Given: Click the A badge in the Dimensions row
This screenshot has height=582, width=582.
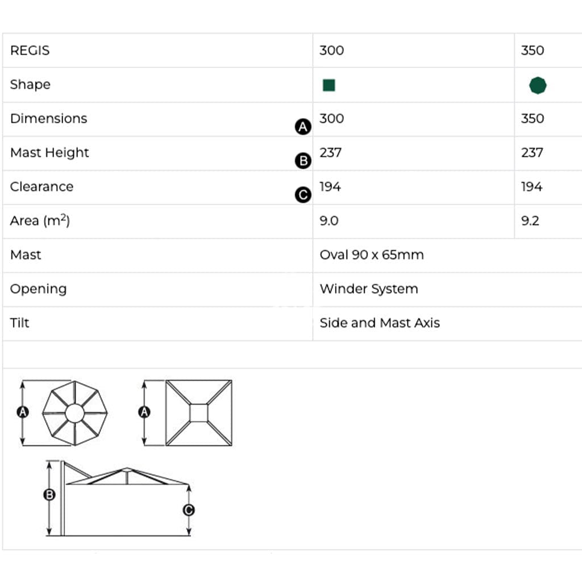Looking at the screenshot, I should coord(304,127).
